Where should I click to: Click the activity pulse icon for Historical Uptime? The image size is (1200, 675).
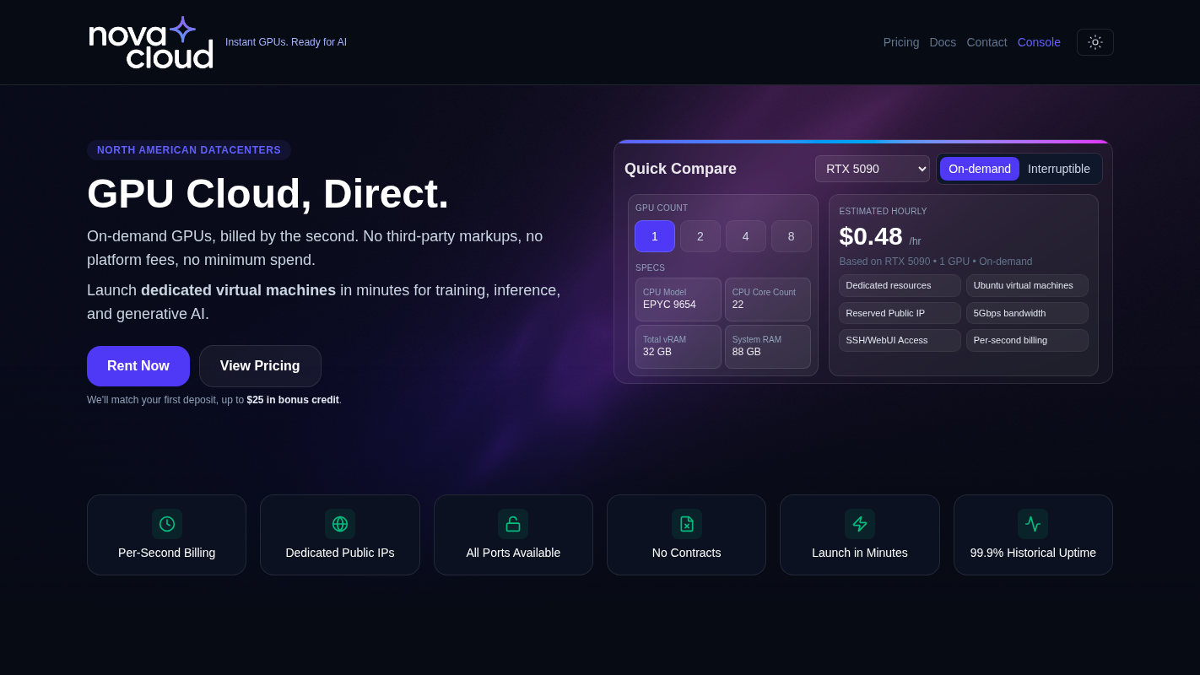click(1033, 524)
